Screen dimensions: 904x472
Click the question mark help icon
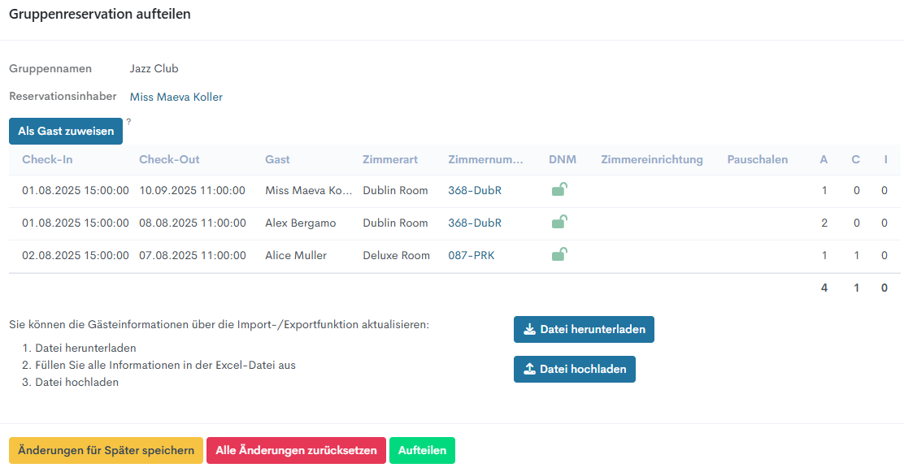[128, 122]
